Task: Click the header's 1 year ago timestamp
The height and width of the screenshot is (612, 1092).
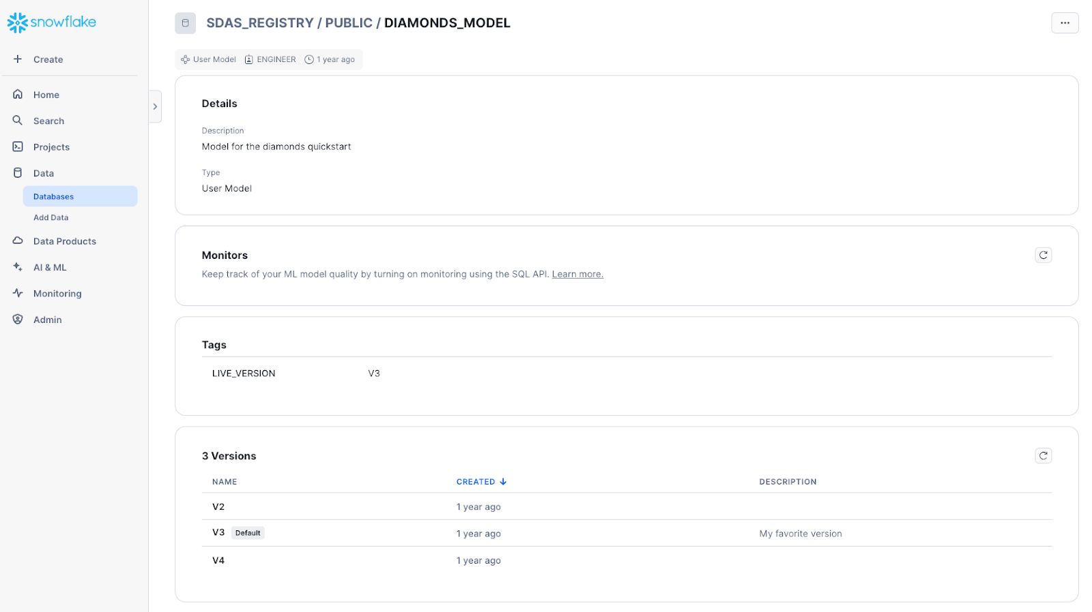Action: point(336,59)
